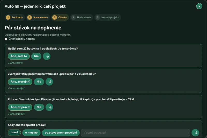Image resolution: width=207 pixels, height=138 pixels.
Task: Select 'o mesiac' option
Action: click(x=31, y=133)
